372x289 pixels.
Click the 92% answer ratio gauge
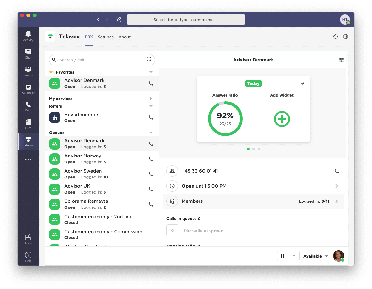click(225, 119)
